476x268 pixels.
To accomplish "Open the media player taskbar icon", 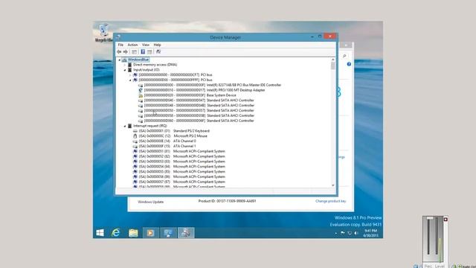I will click(x=150, y=233).
